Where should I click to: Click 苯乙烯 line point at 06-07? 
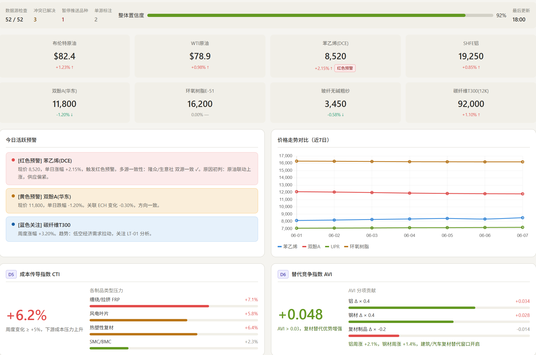[522, 218]
